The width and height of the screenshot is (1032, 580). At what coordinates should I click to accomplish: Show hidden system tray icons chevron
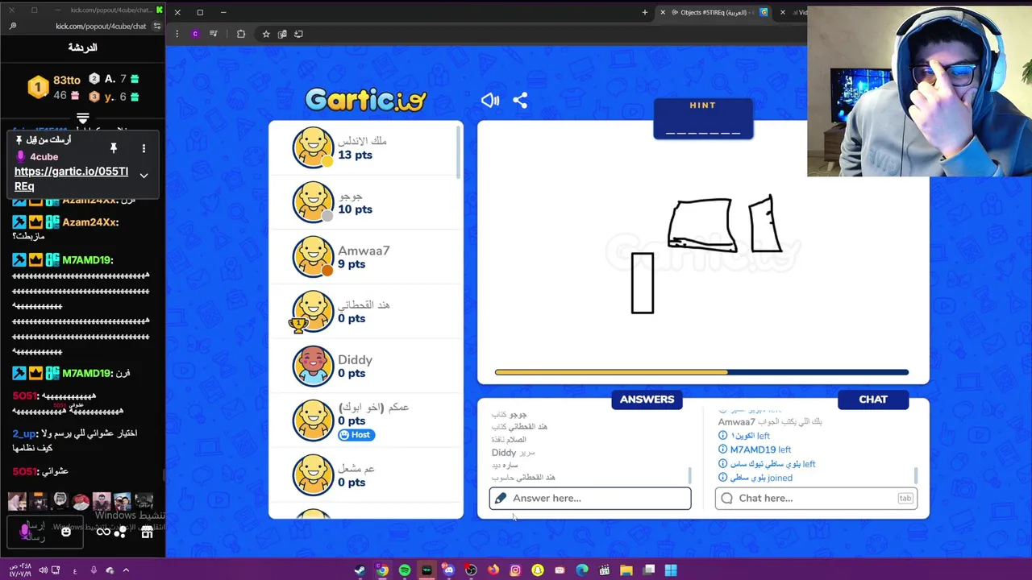point(126,570)
